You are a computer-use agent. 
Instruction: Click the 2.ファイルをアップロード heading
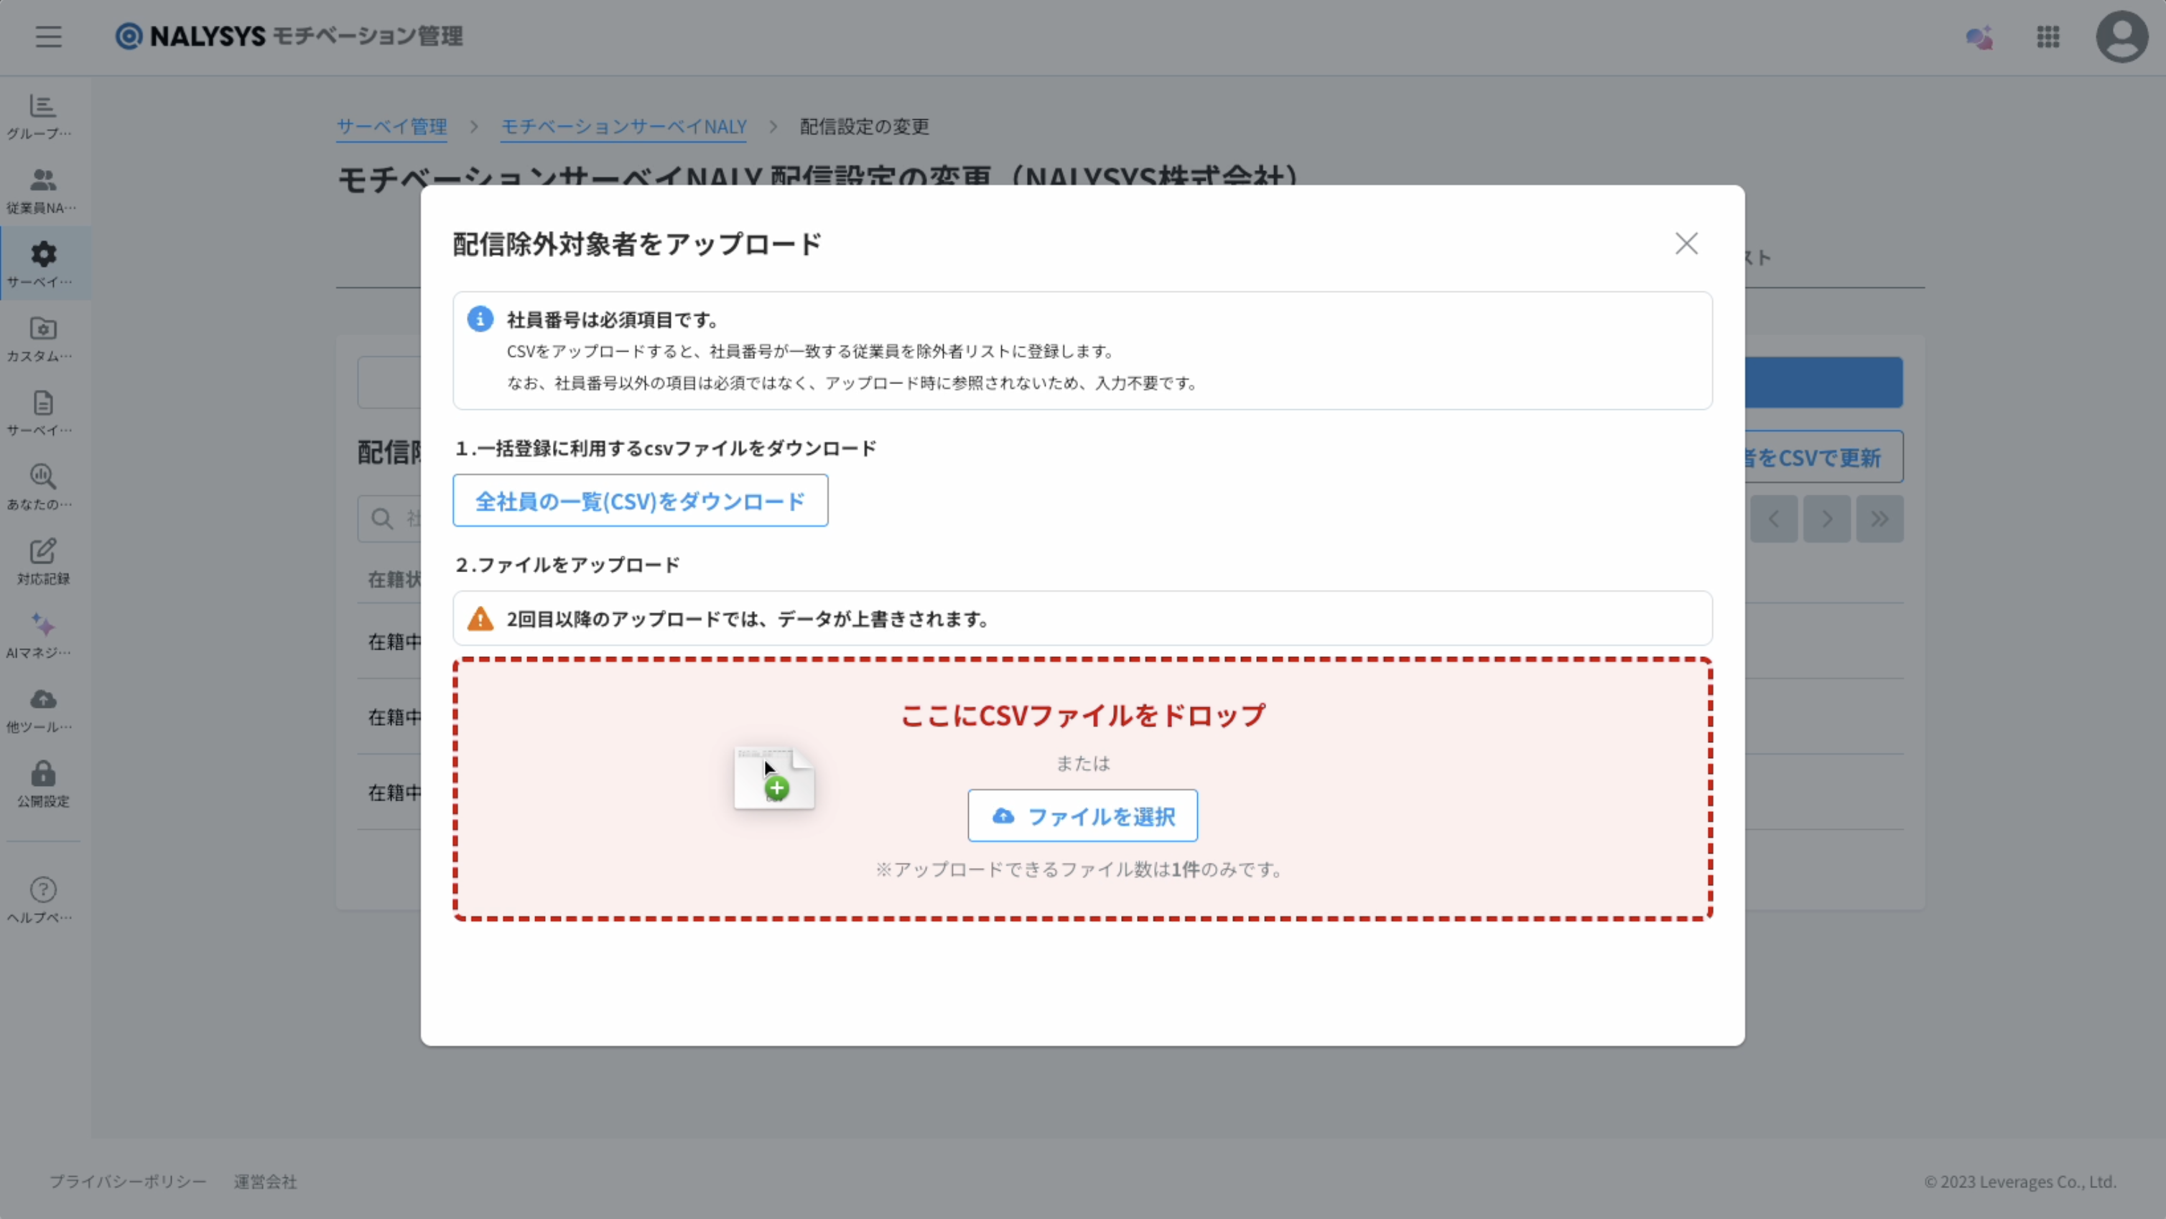coord(567,564)
